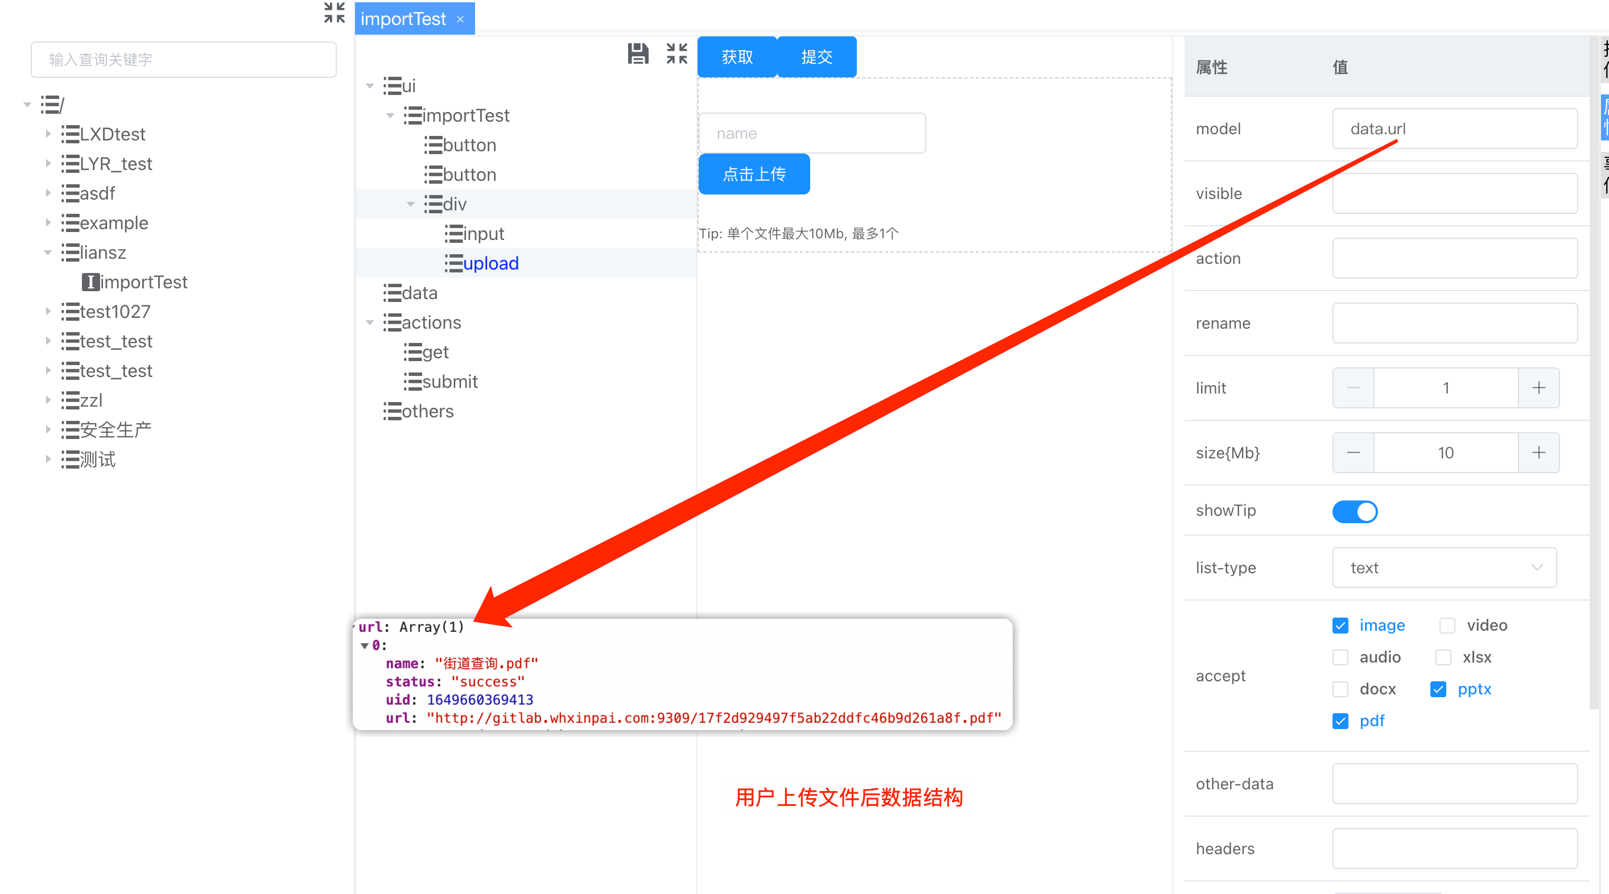Decrease the limit value with minus

point(1353,388)
